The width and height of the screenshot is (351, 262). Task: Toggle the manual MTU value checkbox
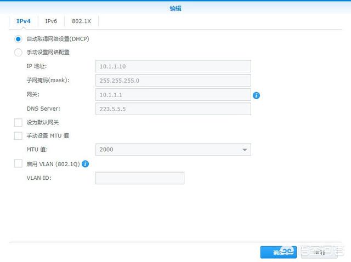pyautogui.click(x=18, y=135)
